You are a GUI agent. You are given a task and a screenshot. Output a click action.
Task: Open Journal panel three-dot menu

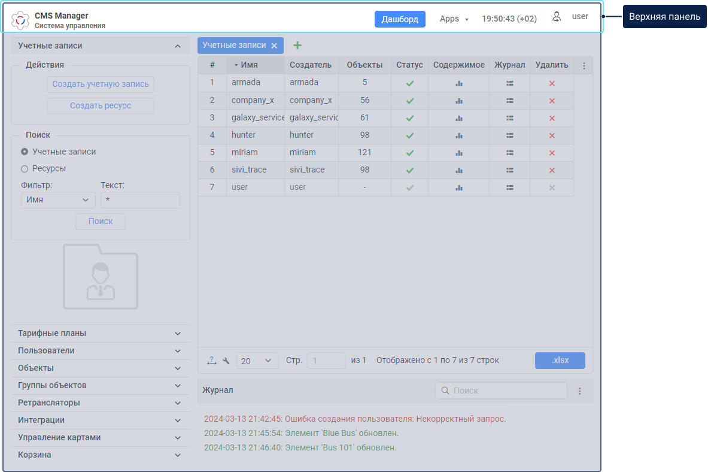[x=579, y=391]
